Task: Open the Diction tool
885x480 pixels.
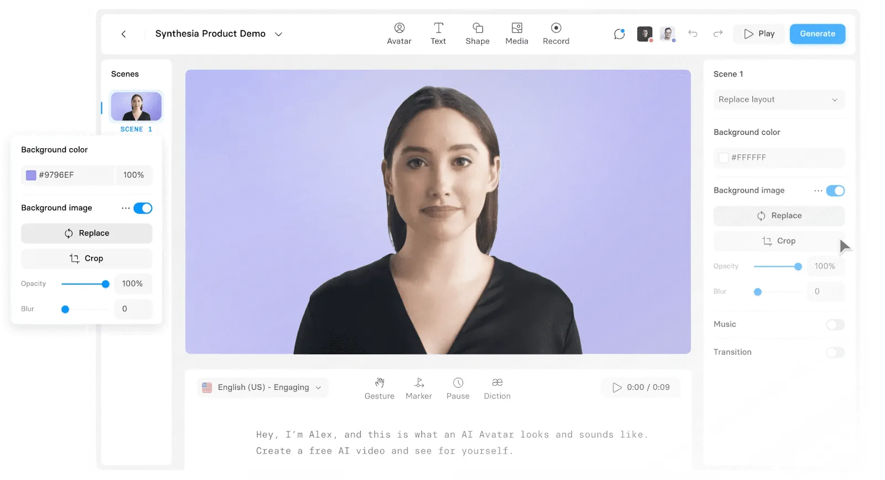Action: 497,388
